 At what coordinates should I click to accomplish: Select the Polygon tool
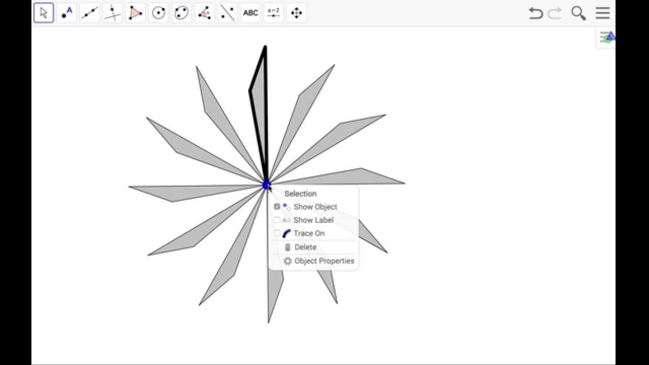pyautogui.click(x=135, y=13)
